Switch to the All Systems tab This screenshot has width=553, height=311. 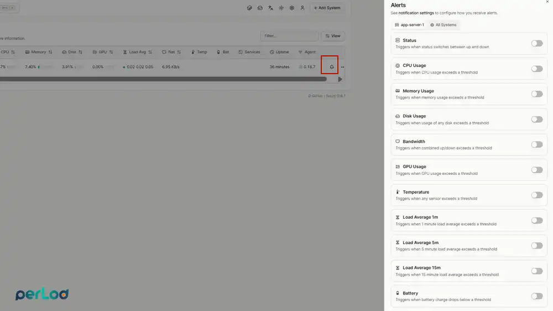tap(444, 25)
